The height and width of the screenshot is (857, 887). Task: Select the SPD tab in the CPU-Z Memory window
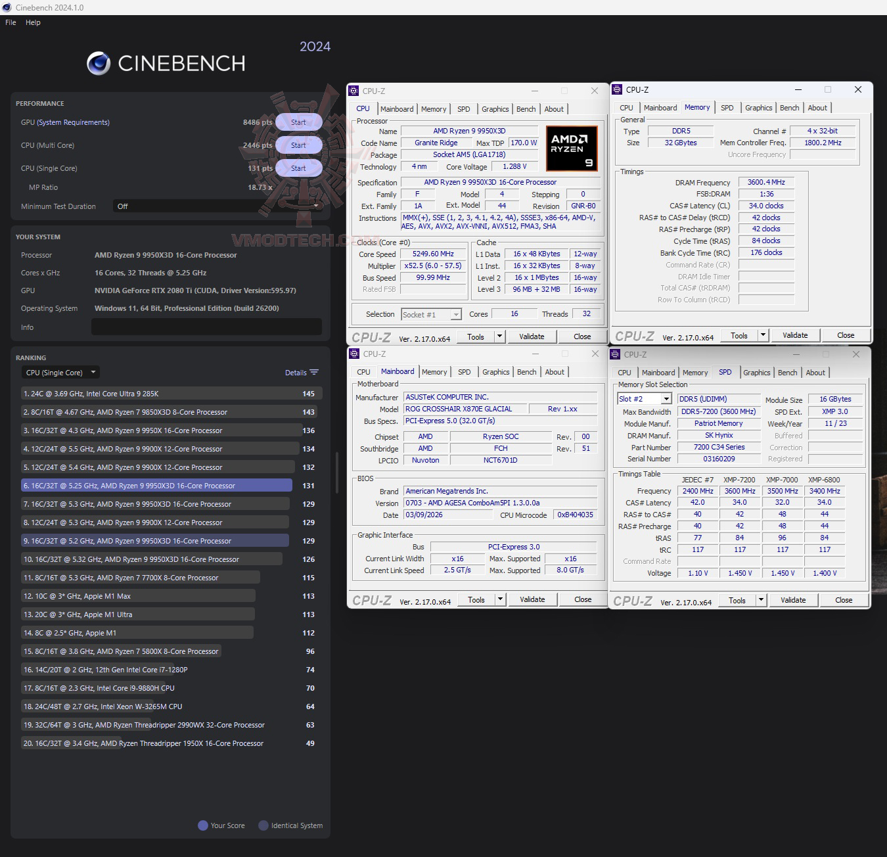click(727, 108)
